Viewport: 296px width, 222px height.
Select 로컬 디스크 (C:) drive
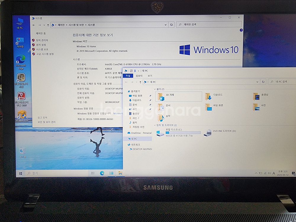pos(178,133)
